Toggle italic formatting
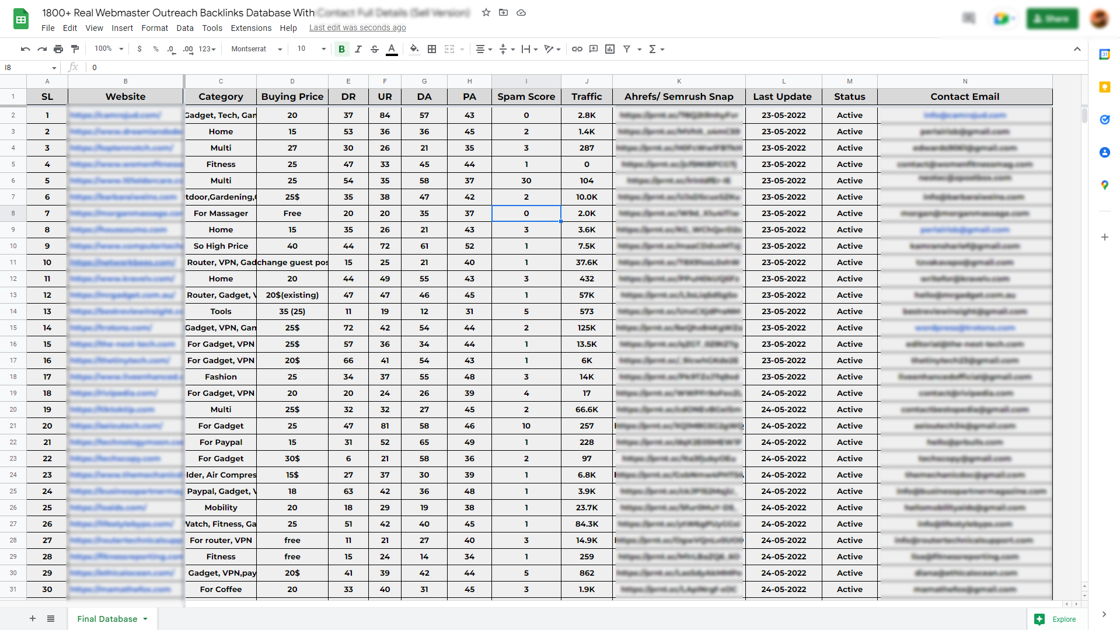 point(358,49)
